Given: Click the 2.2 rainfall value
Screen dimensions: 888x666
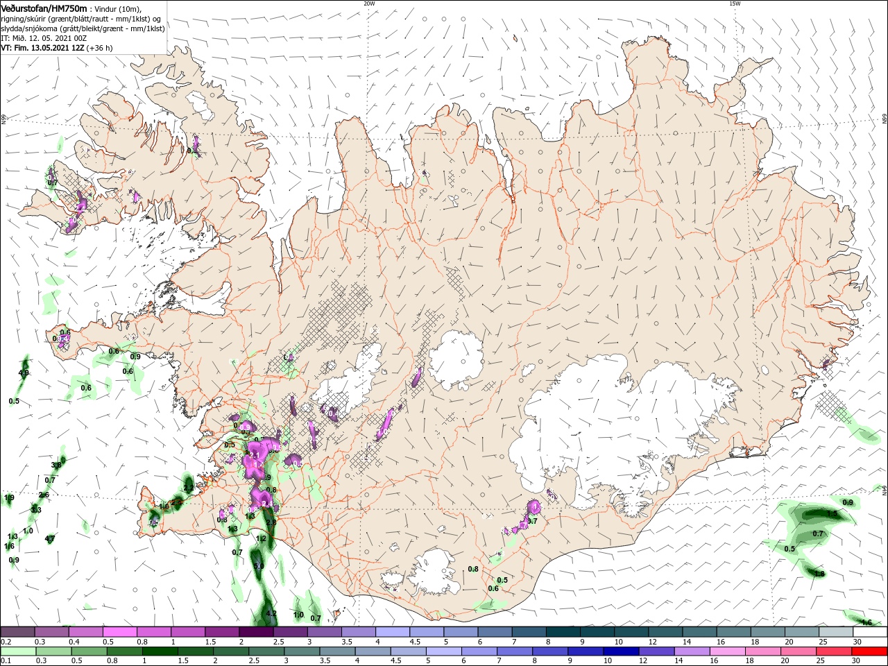Looking at the screenshot, I should 189,488.
